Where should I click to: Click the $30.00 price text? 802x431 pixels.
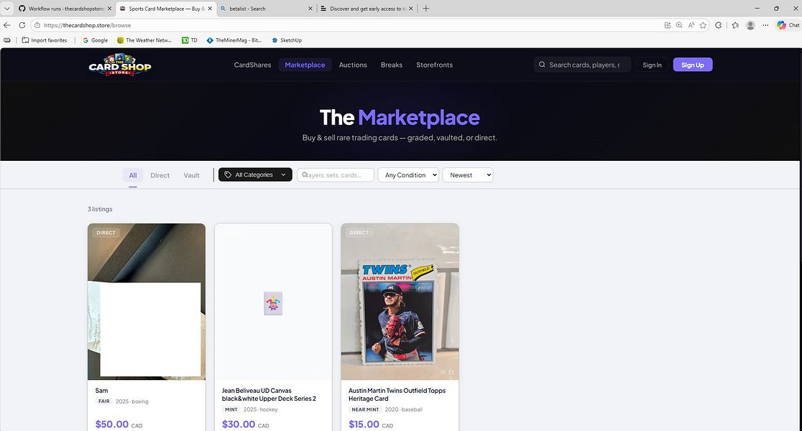pyautogui.click(x=239, y=425)
